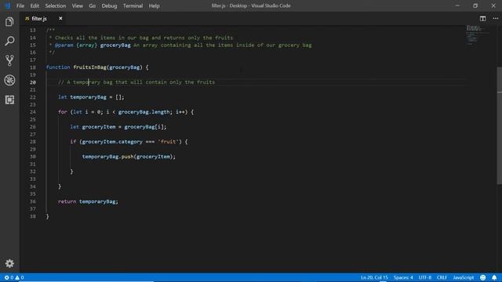
Task: Click 'groceryItem.category' in the if statement
Action: coord(112,142)
